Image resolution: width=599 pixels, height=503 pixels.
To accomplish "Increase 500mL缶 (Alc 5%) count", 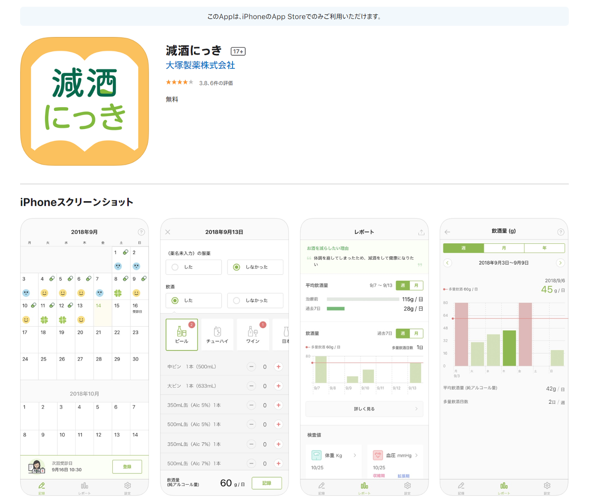I will 278,424.
